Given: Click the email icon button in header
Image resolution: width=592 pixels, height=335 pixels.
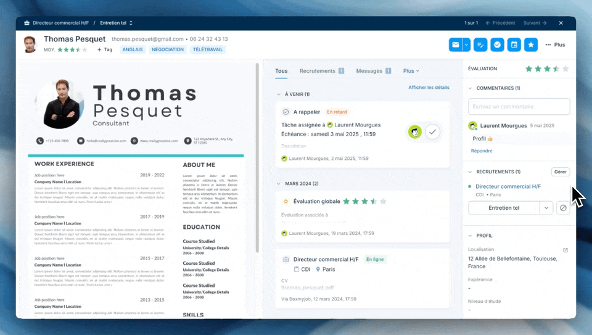Looking at the screenshot, I should (456, 44).
